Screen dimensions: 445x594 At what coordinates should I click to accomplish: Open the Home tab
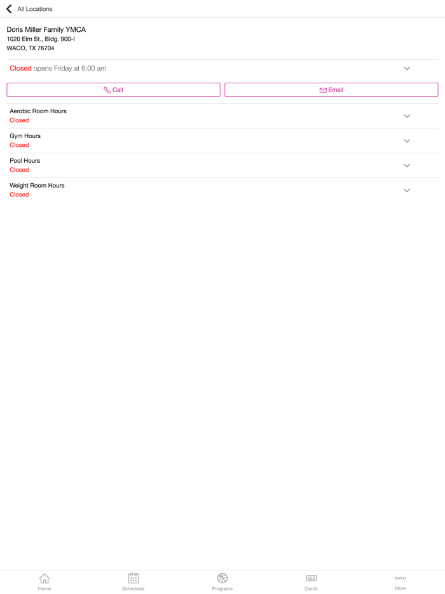pos(44,582)
